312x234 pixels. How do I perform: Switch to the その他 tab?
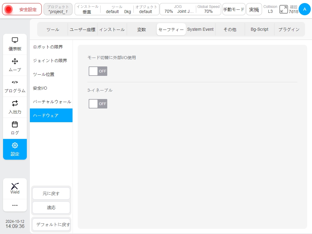tap(230, 30)
